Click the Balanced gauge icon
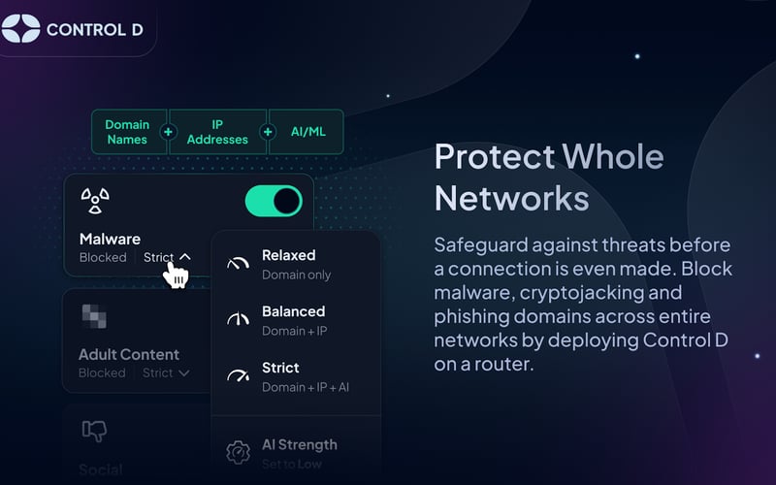 pos(238,320)
